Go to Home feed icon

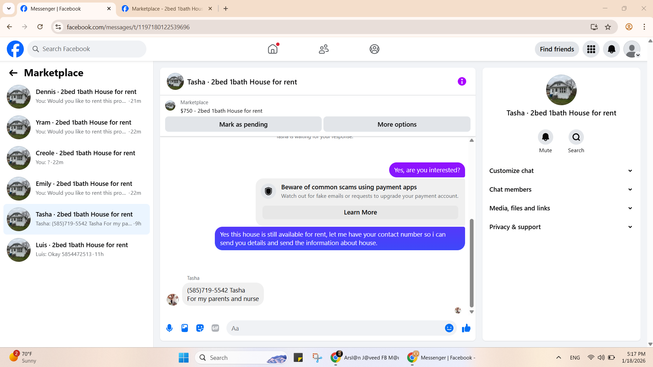273,49
